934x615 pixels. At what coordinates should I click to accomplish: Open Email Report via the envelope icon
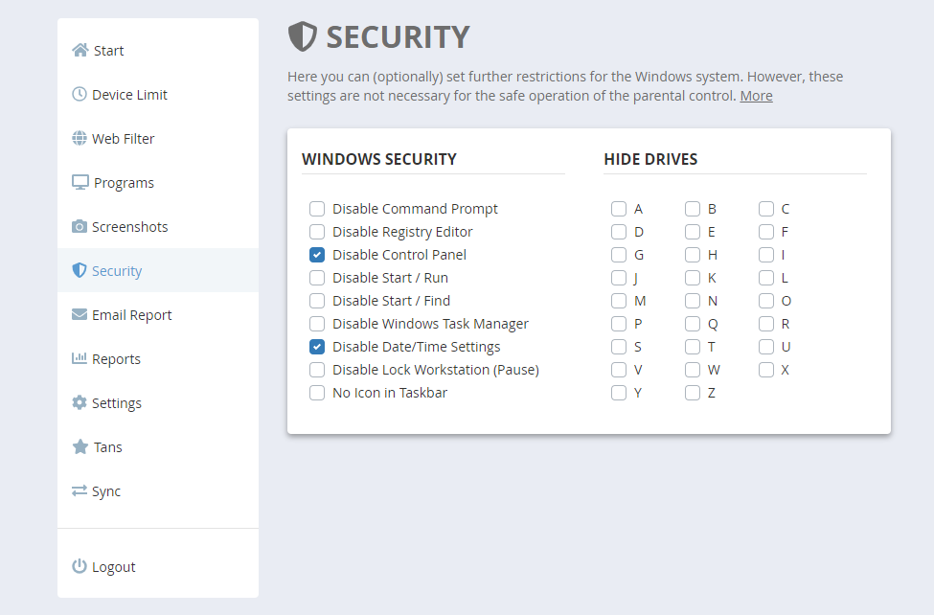click(x=79, y=314)
